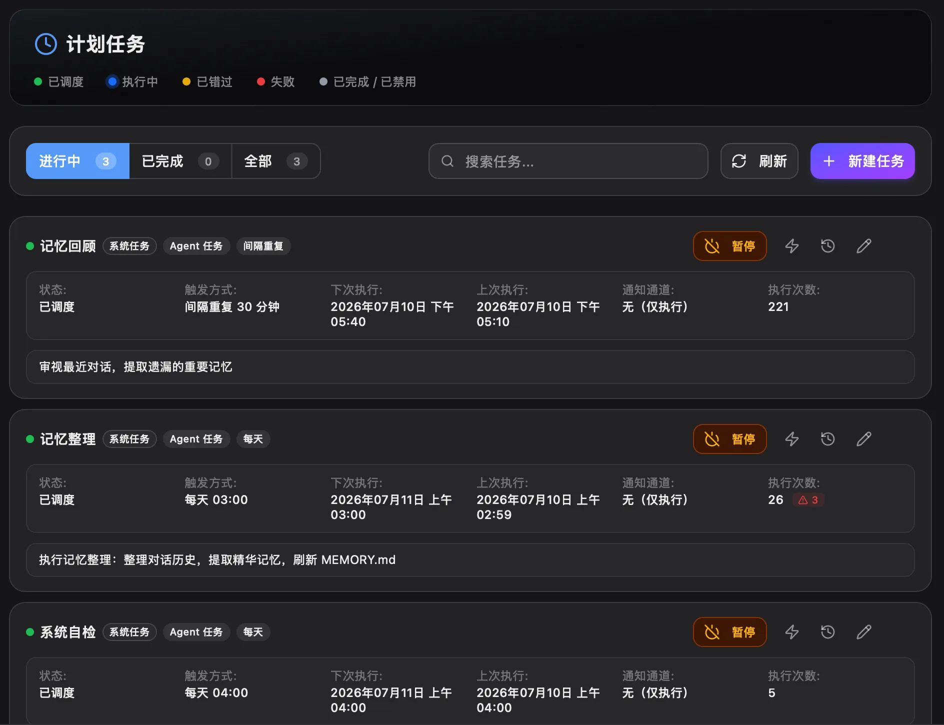The image size is (944, 725).
Task: Switch to the 进行中 tab
Action: pos(77,161)
